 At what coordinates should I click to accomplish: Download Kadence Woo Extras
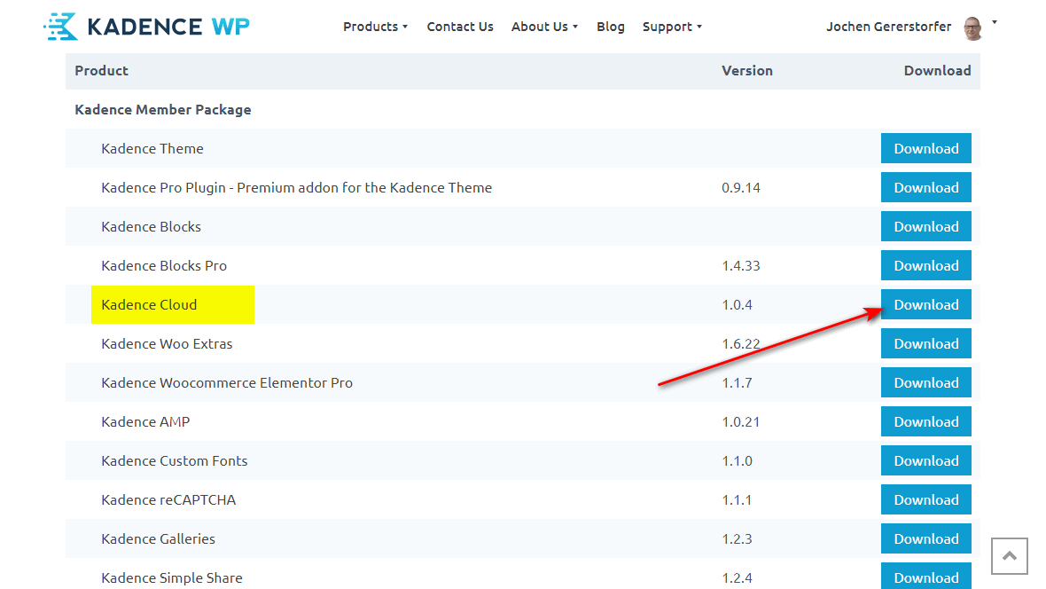click(925, 343)
